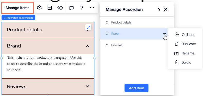Open help icon in Manage Accordion panel

pyautogui.click(x=159, y=9)
